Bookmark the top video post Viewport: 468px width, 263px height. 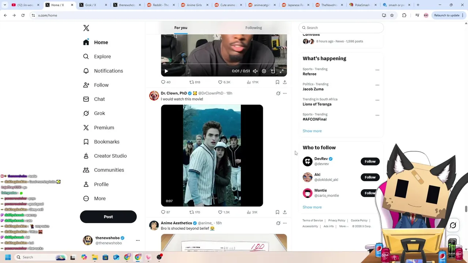point(278,82)
